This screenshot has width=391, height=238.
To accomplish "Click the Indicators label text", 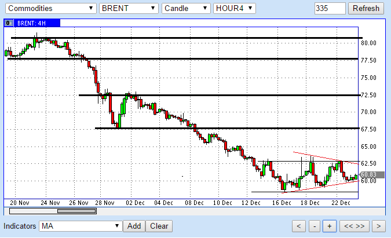I will (20, 226).
